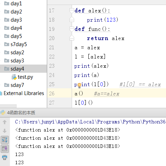The width and height of the screenshot is (166, 166).
Task: Click the External Libraries icon
Action: (x=1, y=93)
